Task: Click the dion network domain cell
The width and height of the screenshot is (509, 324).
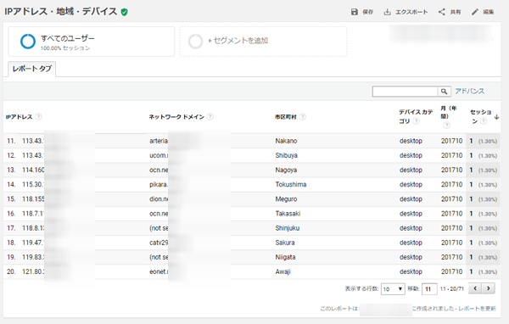Action: [x=159, y=199]
